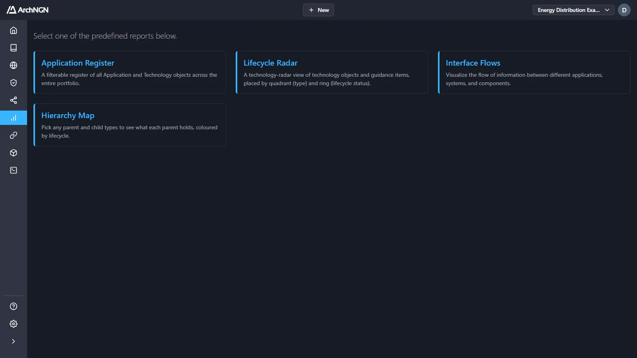This screenshot has height=358, width=637.
Task: Expand the sidebar with the chevron arrow
Action: pyautogui.click(x=14, y=341)
